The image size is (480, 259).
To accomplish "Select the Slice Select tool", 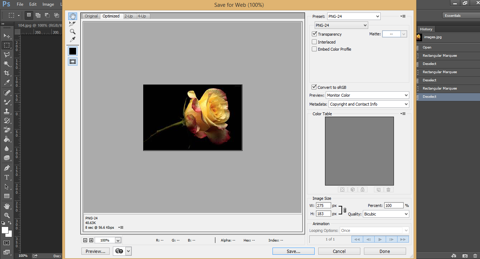I will click(x=72, y=24).
